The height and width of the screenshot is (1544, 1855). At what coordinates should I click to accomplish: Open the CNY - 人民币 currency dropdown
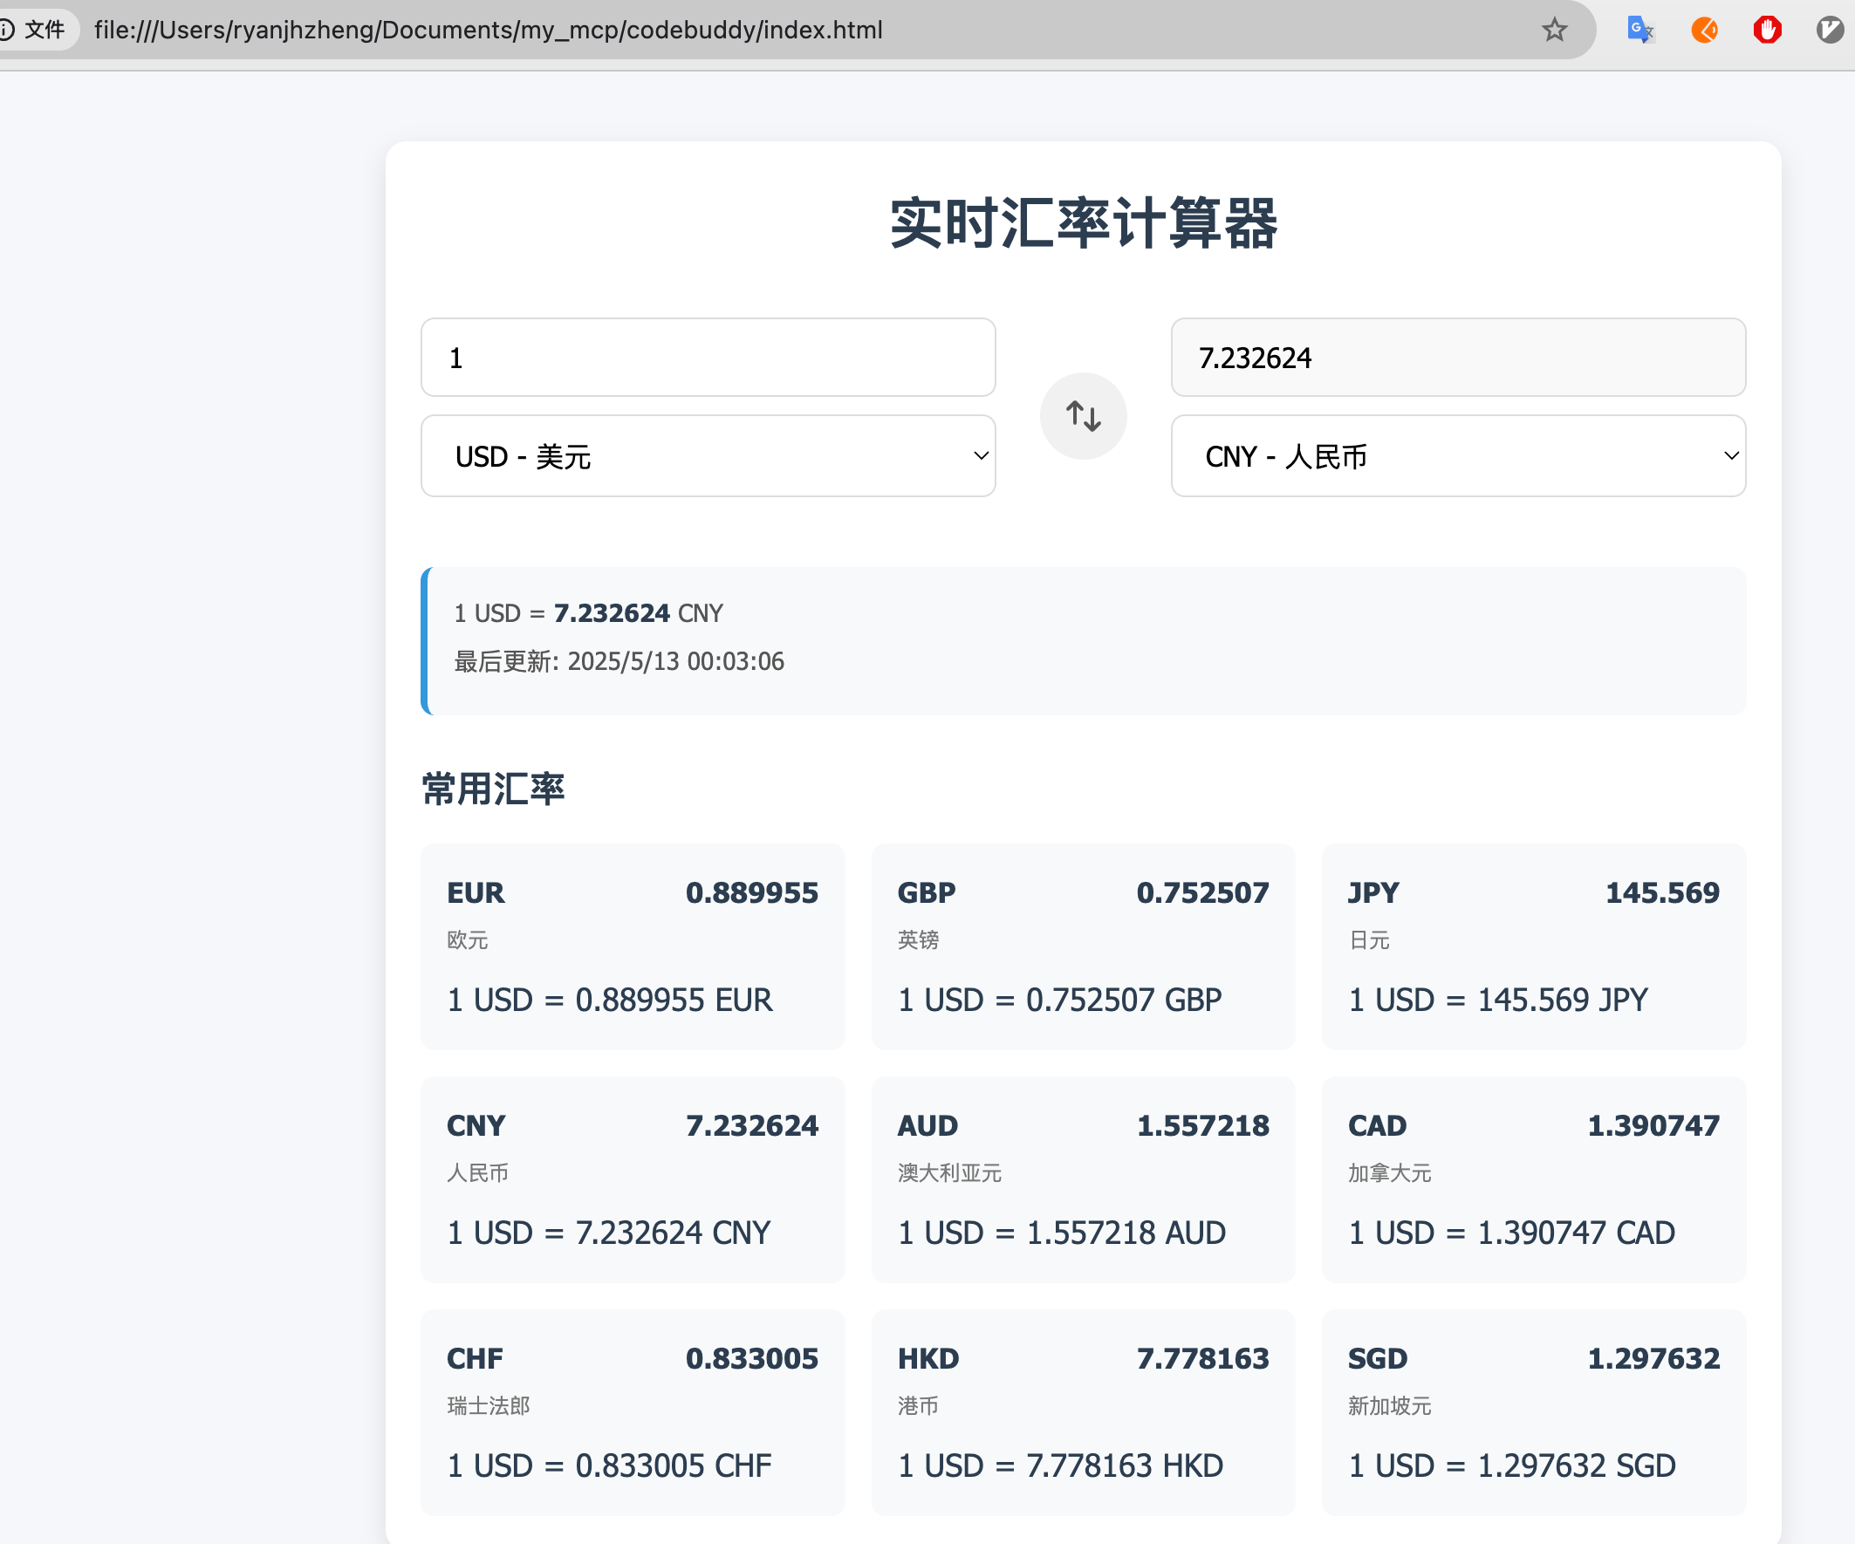click(x=1457, y=455)
